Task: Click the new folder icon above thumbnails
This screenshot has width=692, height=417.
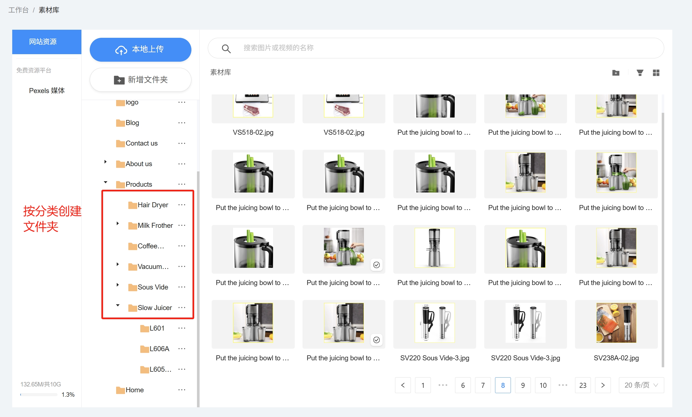Action: click(x=616, y=73)
